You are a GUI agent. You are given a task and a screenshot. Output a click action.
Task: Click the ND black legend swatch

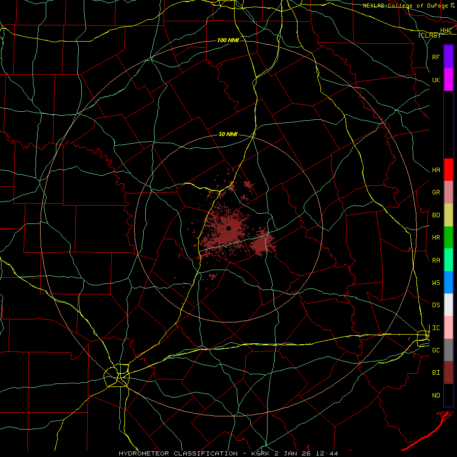pos(448,395)
